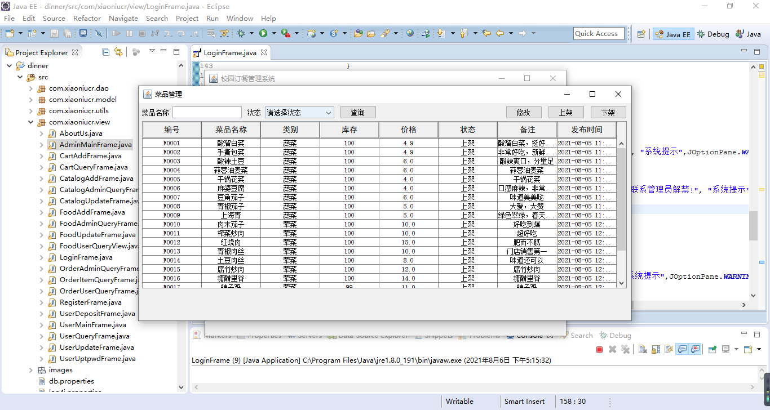This screenshot has width=770, height=410.
Task: Click the Previous Annotation icon
Action: click(x=463, y=33)
